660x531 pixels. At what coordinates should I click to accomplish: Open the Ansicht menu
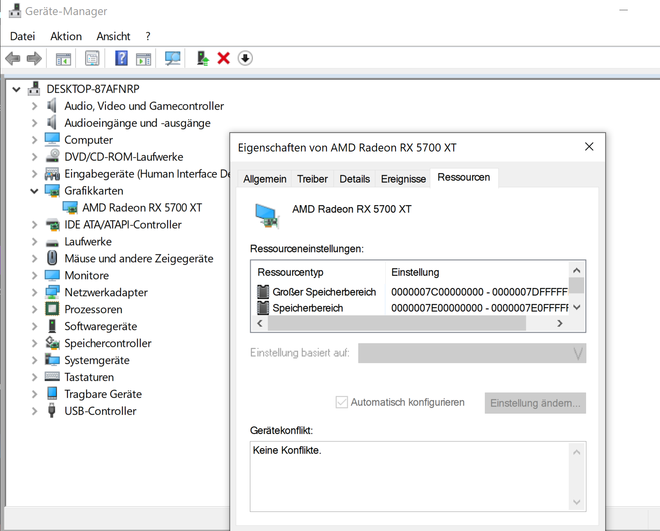click(x=113, y=36)
